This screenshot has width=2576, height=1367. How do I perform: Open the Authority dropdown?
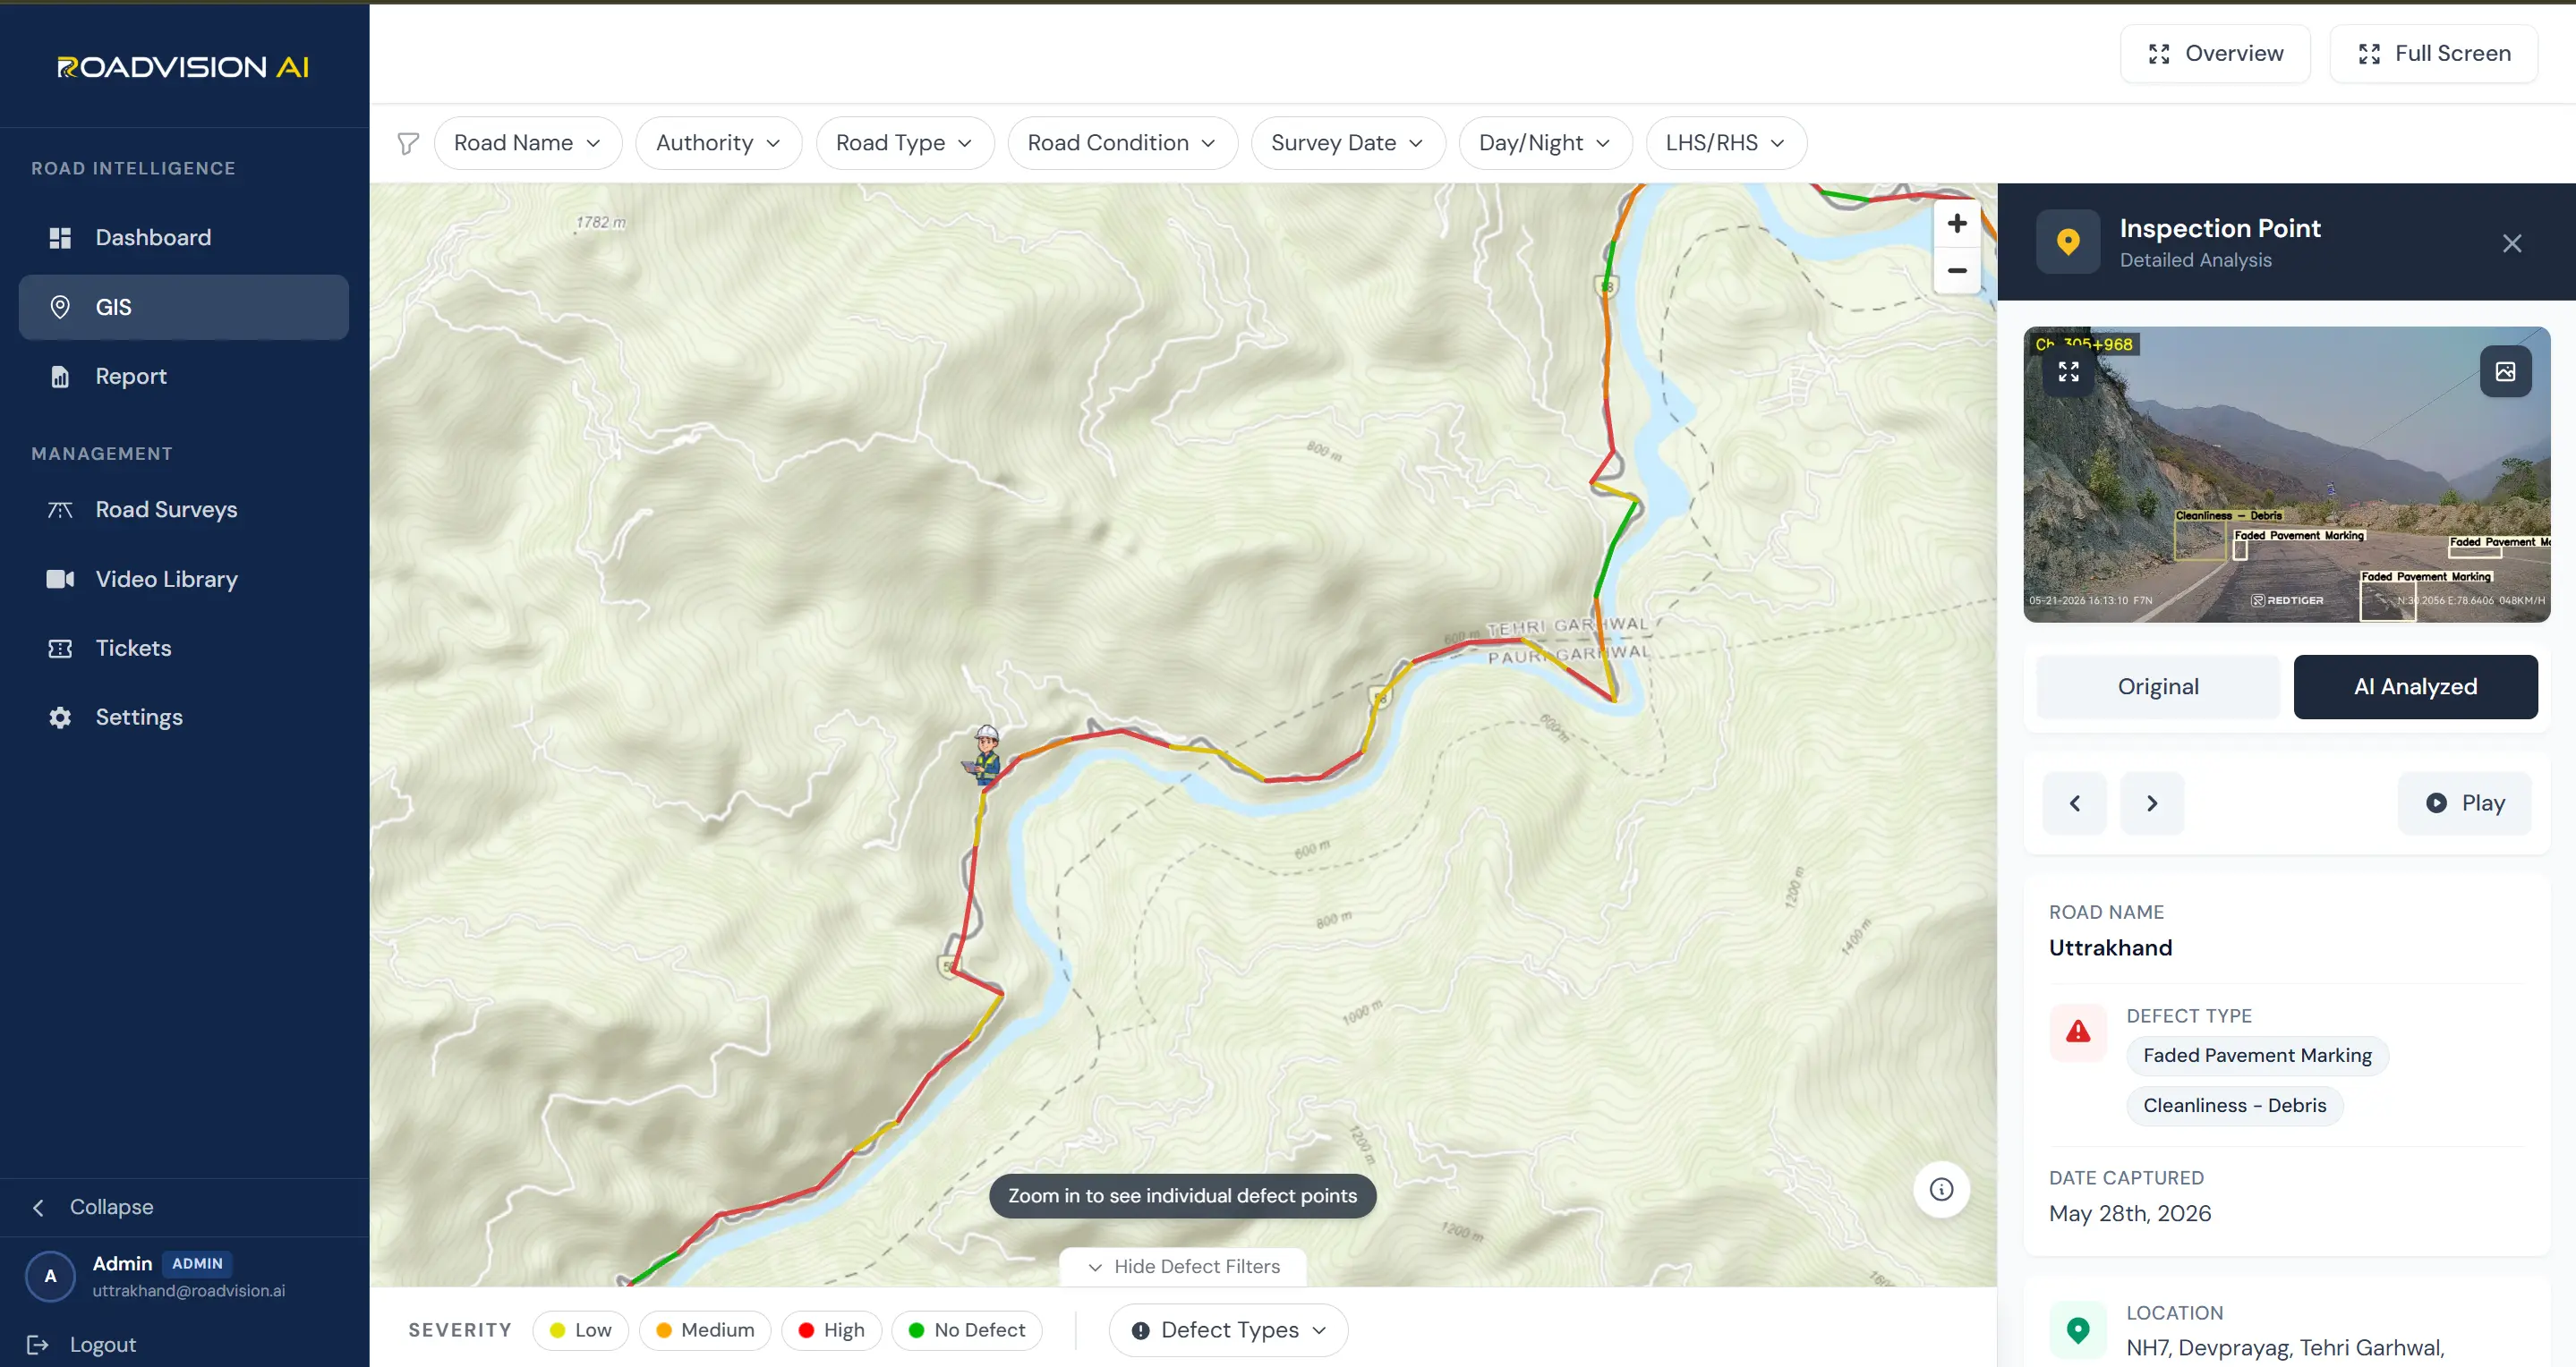tap(718, 143)
